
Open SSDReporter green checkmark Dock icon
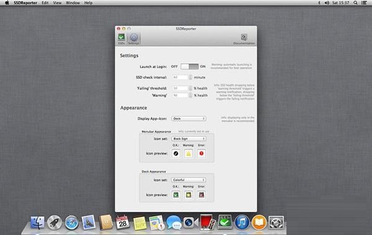tap(224, 222)
